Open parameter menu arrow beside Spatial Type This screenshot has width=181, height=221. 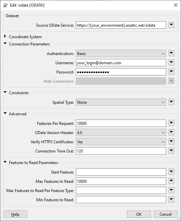tap(171, 102)
